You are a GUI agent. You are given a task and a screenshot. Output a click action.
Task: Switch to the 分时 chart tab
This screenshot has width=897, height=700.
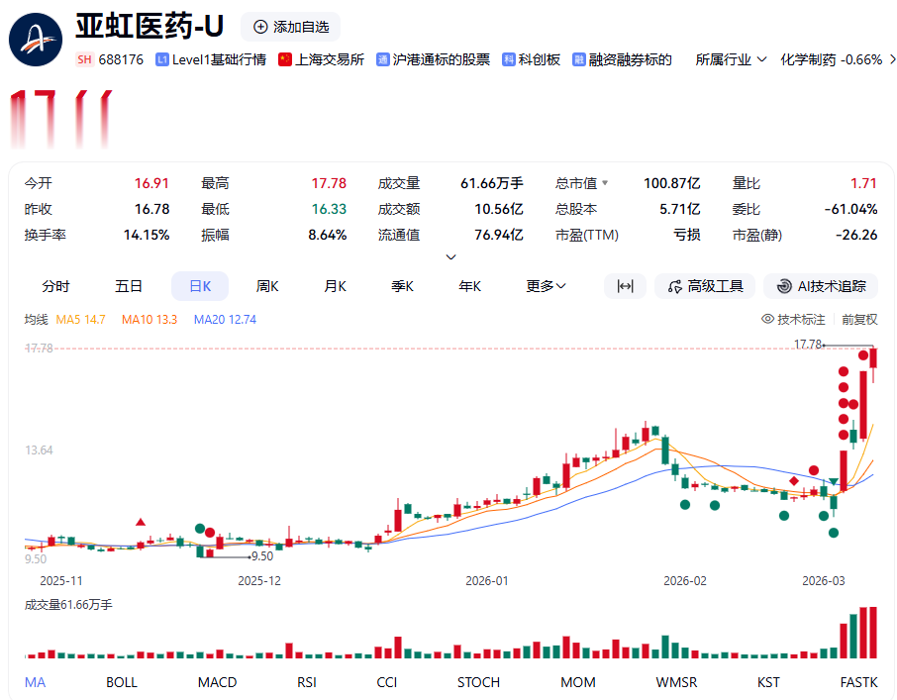[x=55, y=286]
